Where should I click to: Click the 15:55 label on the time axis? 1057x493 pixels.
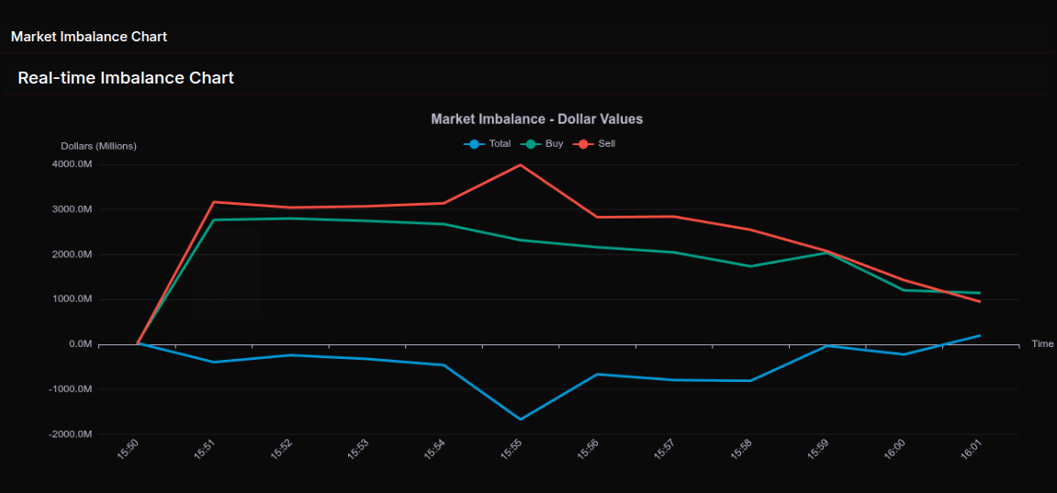(x=512, y=449)
